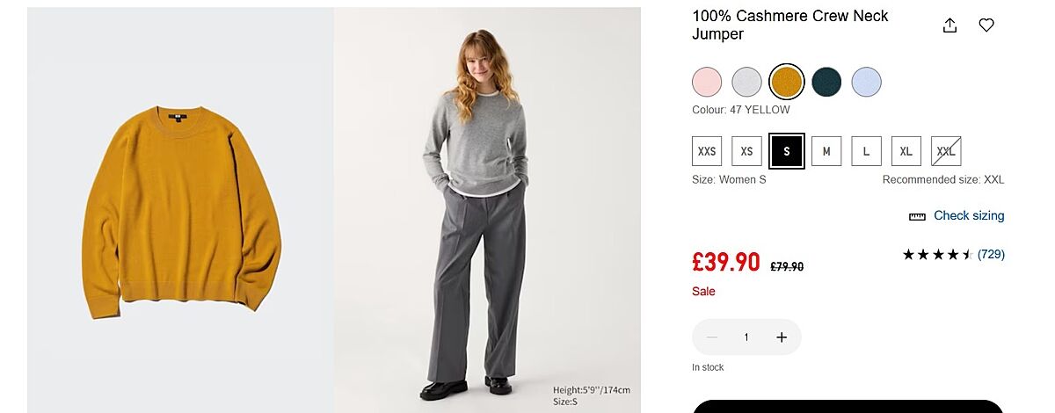The image size is (1055, 413).
Task: Select the yellow colour swatch
Action: [787, 82]
